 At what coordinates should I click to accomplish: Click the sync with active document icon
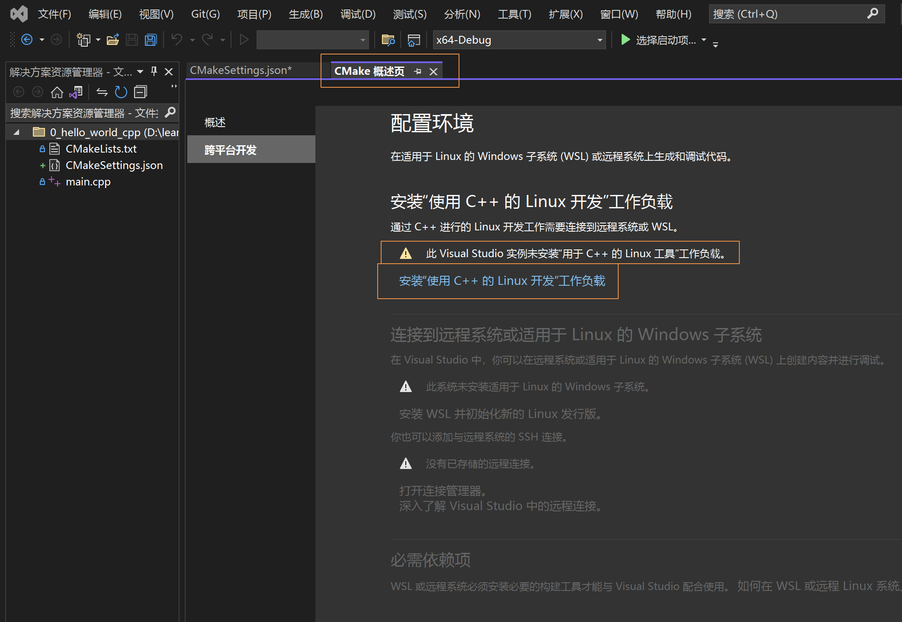(x=102, y=92)
